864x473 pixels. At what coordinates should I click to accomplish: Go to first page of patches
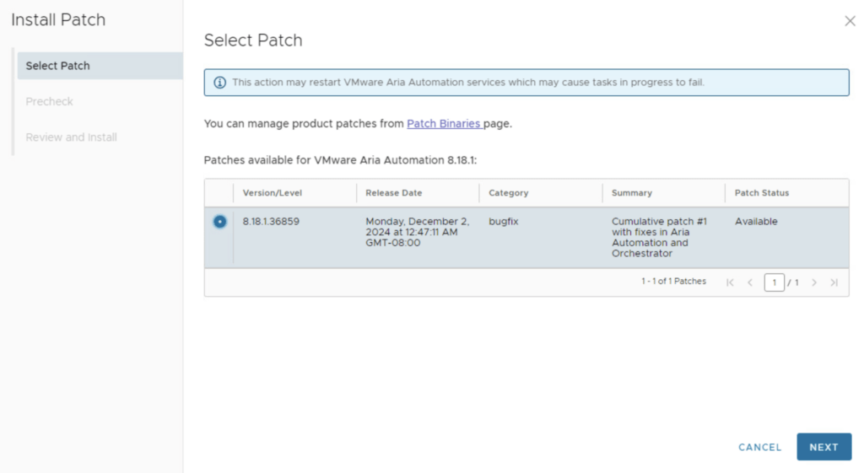tap(730, 282)
